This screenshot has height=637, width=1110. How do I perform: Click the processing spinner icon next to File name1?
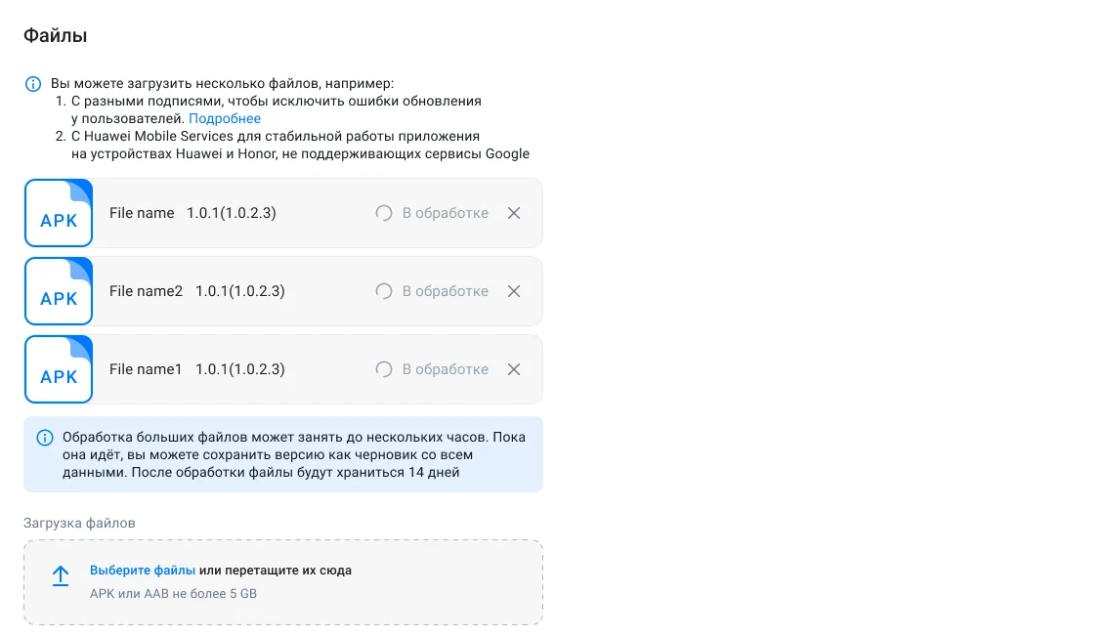click(383, 368)
